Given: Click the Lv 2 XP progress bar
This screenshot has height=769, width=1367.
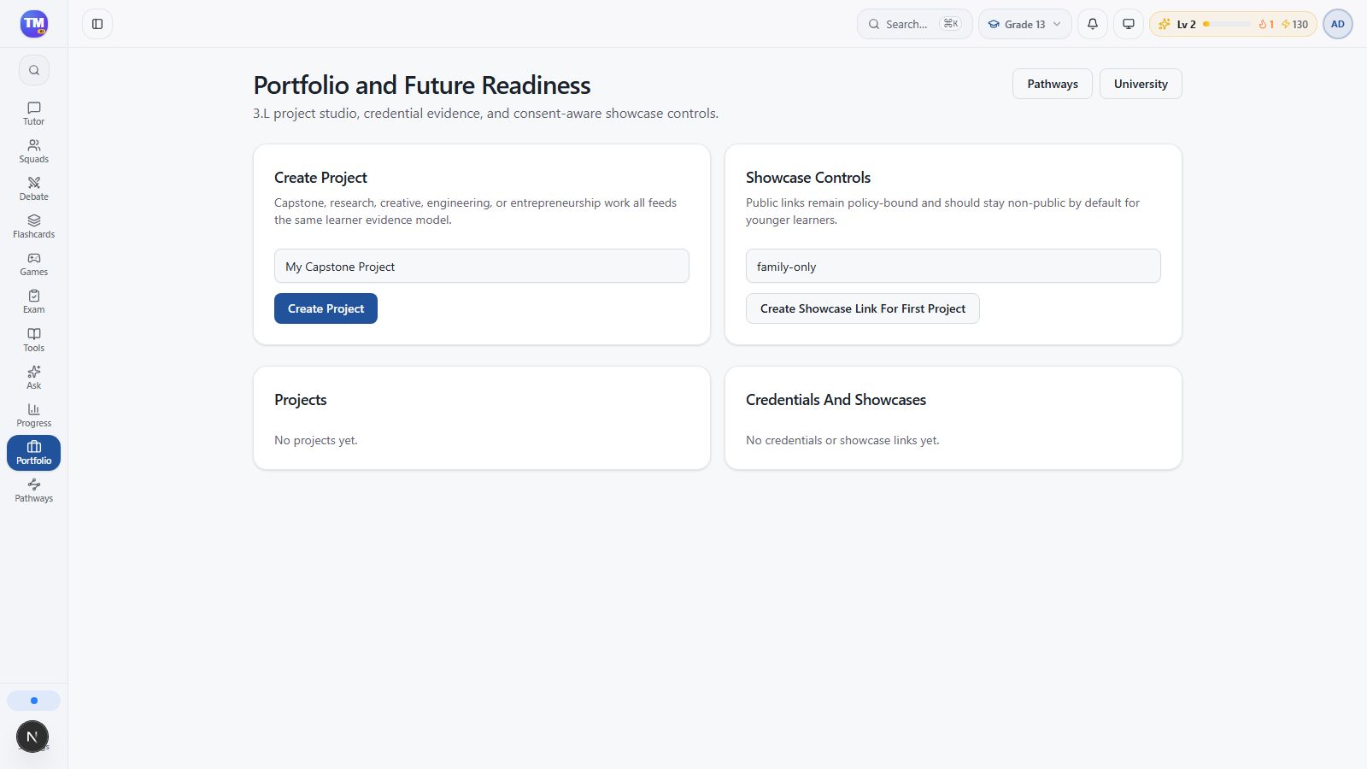Looking at the screenshot, I should click(1227, 24).
